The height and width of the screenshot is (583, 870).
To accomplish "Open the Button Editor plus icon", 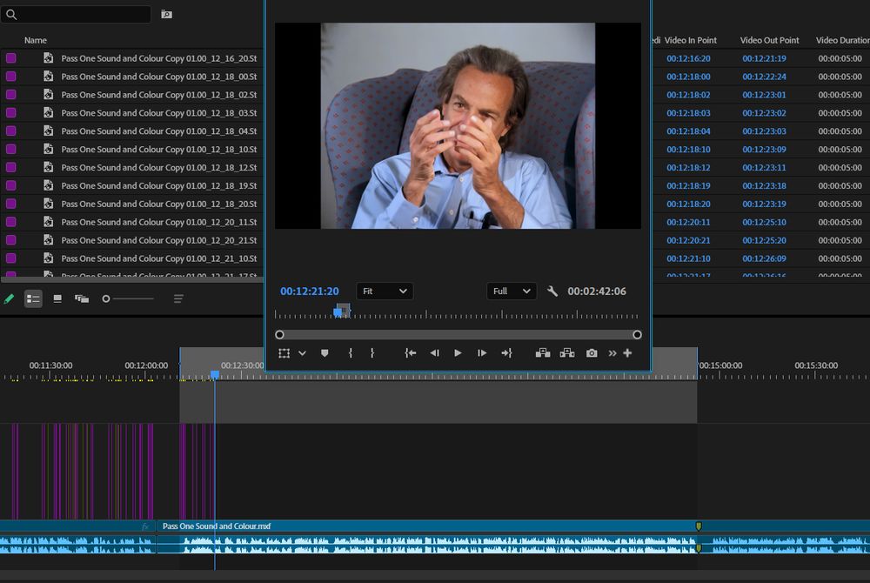I will pyautogui.click(x=627, y=353).
